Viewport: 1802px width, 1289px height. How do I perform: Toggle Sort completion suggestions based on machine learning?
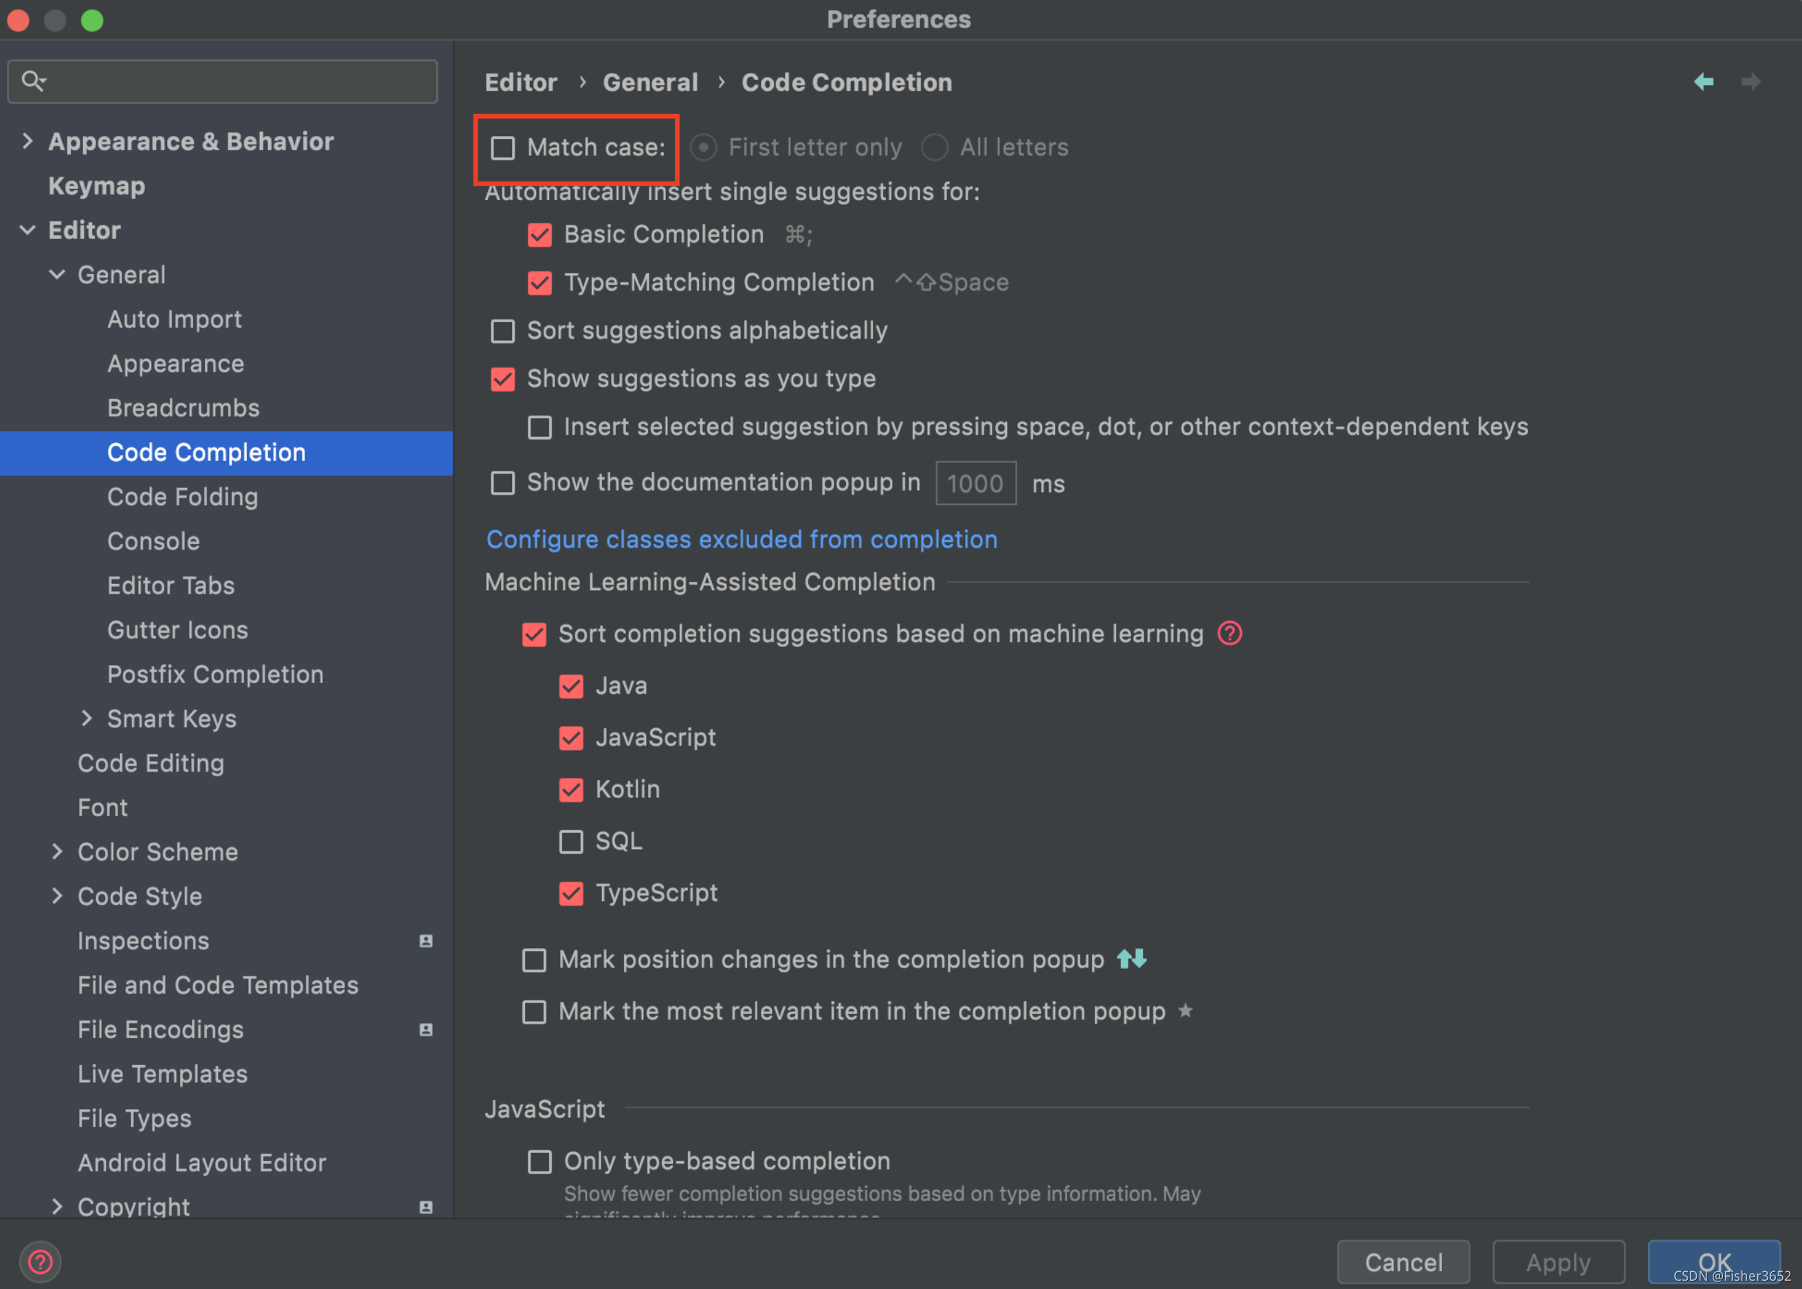pyautogui.click(x=534, y=634)
